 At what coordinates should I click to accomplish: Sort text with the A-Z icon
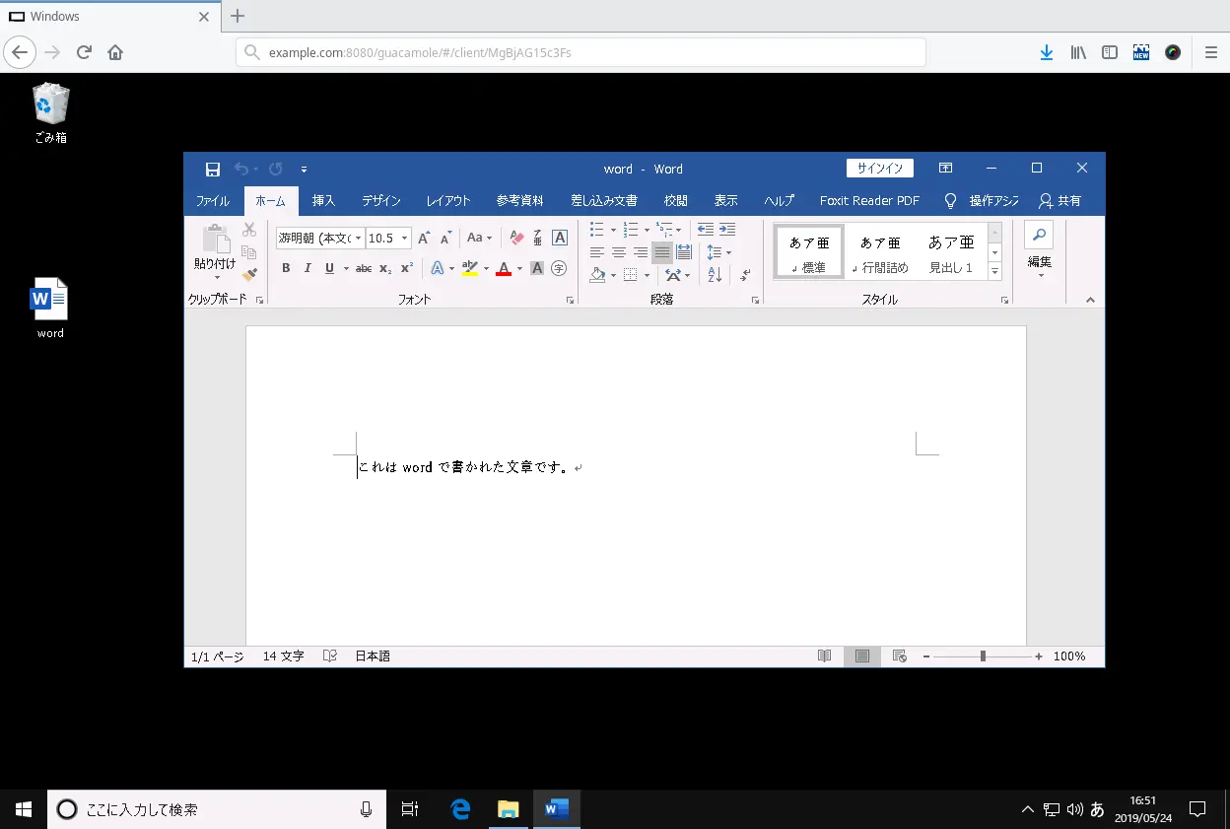[716, 275]
